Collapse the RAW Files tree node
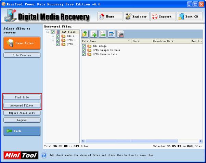This screenshot has height=163, width=206. (48, 32)
